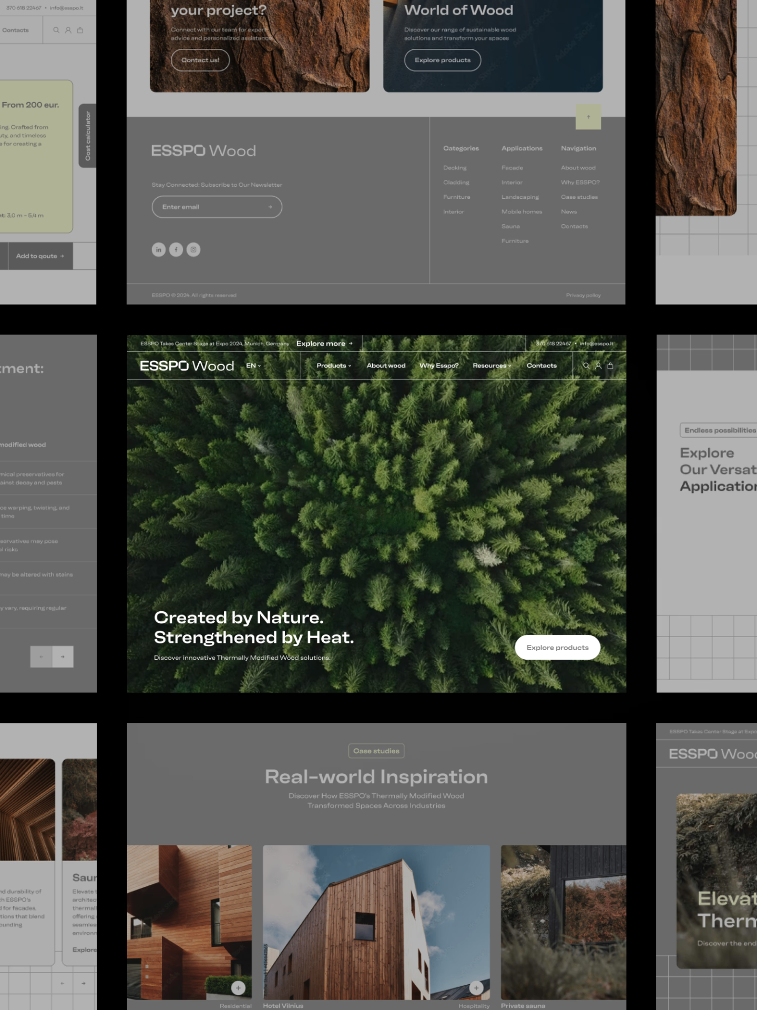
Task: Visit the Instagram icon in footer
Action: click(x=193, y=249)
